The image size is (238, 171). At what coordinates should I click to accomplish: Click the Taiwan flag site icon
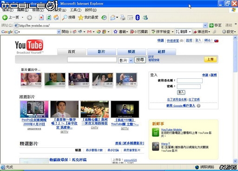[x=216, y=41]
